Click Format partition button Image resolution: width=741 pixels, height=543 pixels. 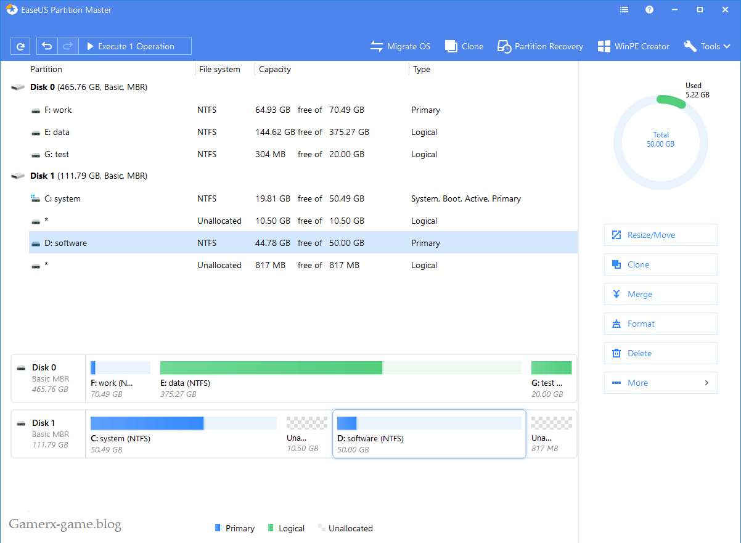[x=660, y=324]
